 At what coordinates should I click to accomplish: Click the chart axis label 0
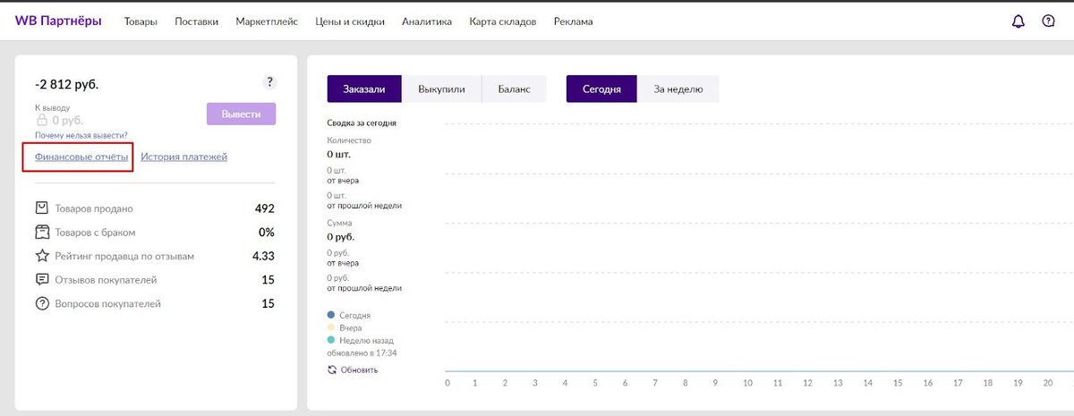click(447, 383)
